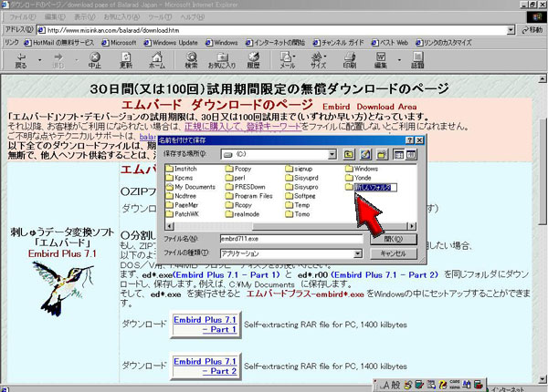Open the お気に入り menu in menu bar
This screenshot has height=392, width=548.
tap(121, 16)
